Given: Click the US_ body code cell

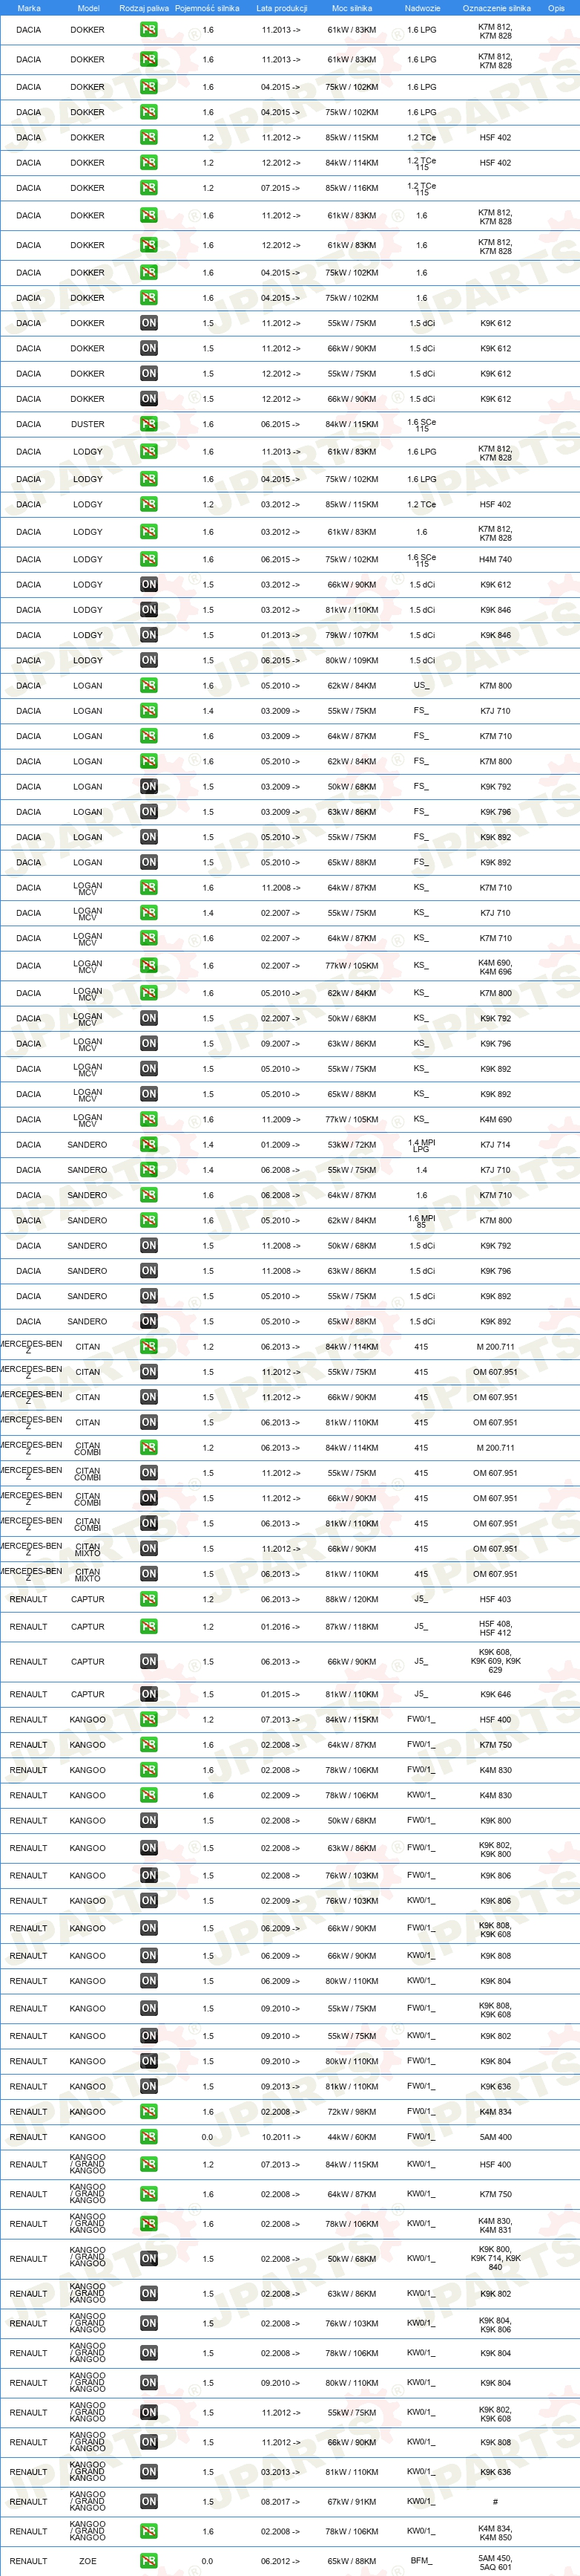Looking at the screenshot, I should coord(421,685).
